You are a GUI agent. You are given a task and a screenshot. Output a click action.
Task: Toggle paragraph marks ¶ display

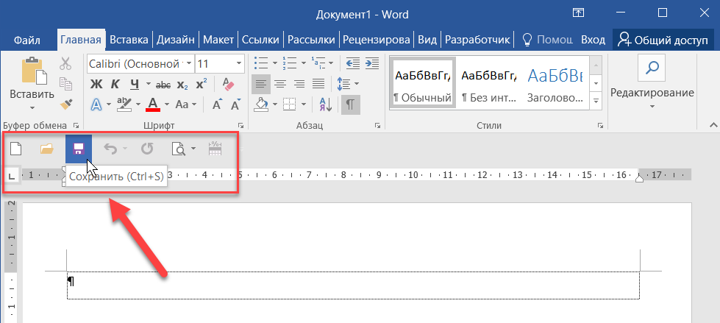pos(350,104)
